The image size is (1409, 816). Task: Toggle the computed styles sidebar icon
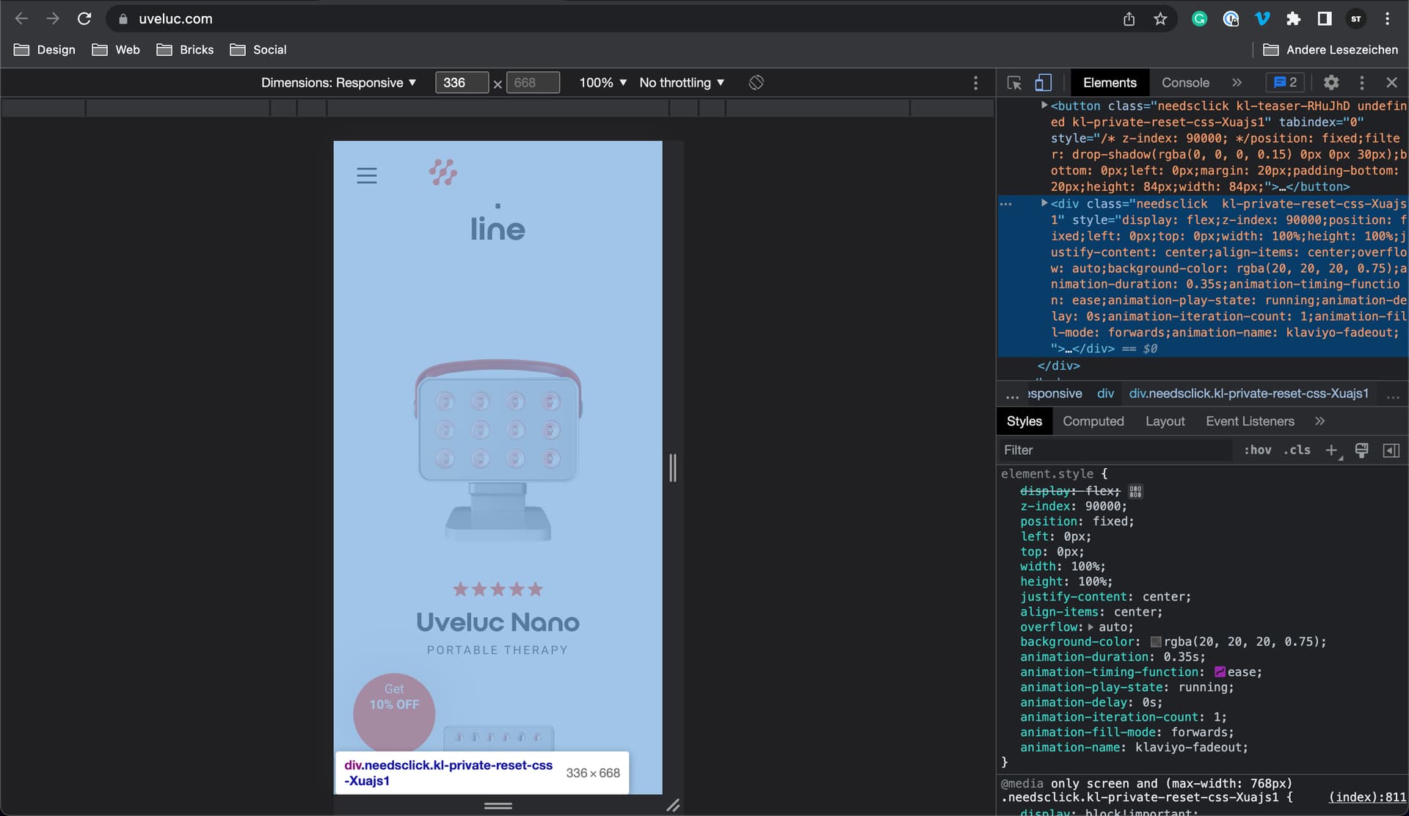[x=1391, y=450]
